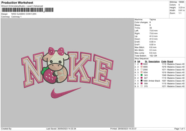This screenshot has width=186, height=131.
Task: Select the Left value "73.8 mm"
Action: pyautogui.click(x=153, y=31)
